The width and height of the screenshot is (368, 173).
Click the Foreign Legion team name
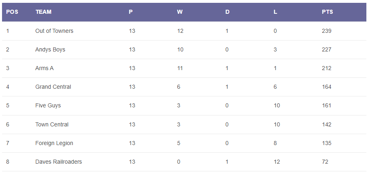54,143
